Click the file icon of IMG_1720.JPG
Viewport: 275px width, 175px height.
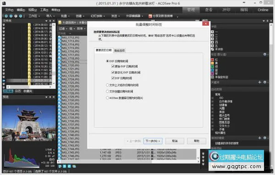coord(60,66)
